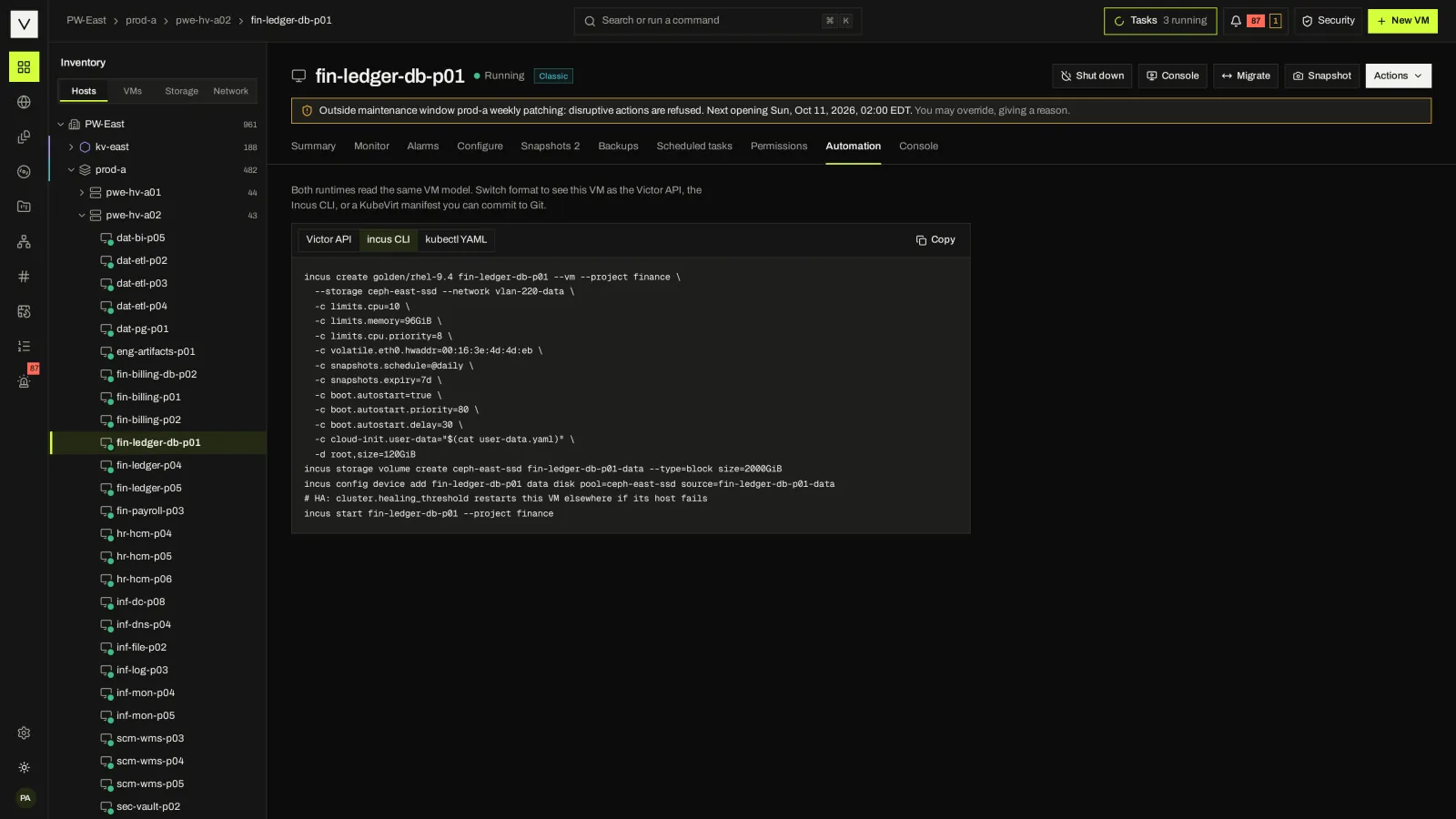This screenshot has width=1456, height=819.
Task: Collapse the prod-a cluster node
Action: 71,170
